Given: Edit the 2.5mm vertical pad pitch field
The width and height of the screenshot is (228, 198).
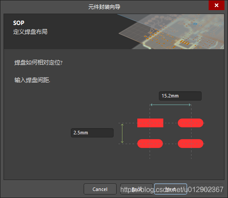Looking at the screenshot, I should tap(92, 133).
